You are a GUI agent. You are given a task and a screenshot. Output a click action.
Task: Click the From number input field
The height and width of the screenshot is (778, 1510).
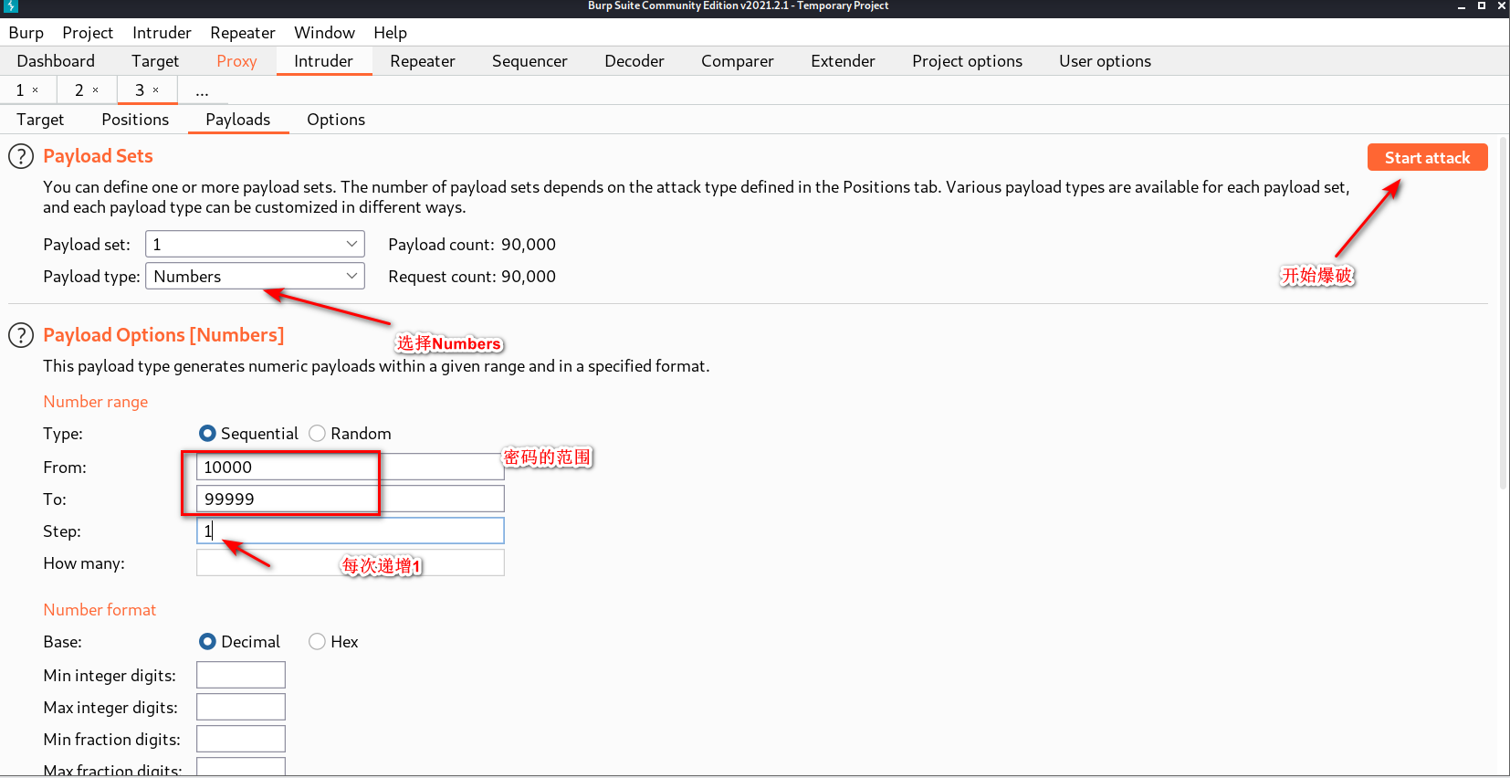350,468
